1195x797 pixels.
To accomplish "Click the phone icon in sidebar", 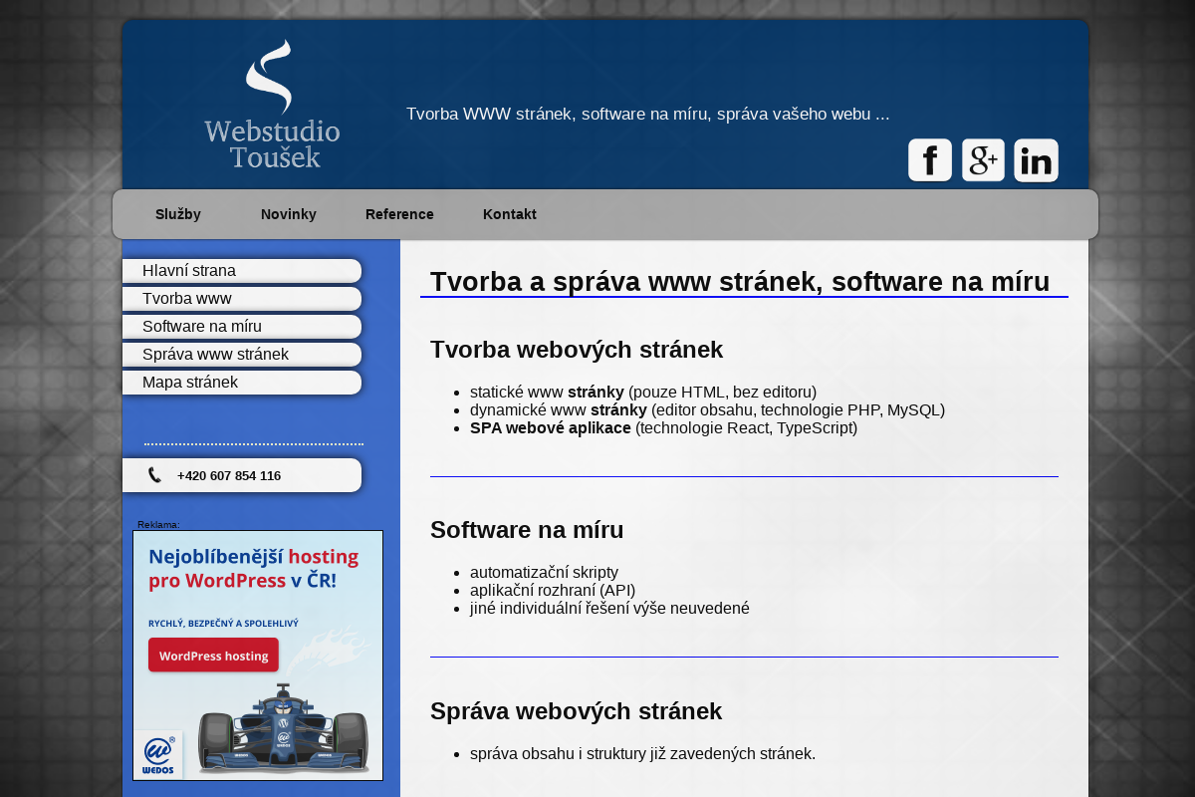I will click(x=155, y=475).
